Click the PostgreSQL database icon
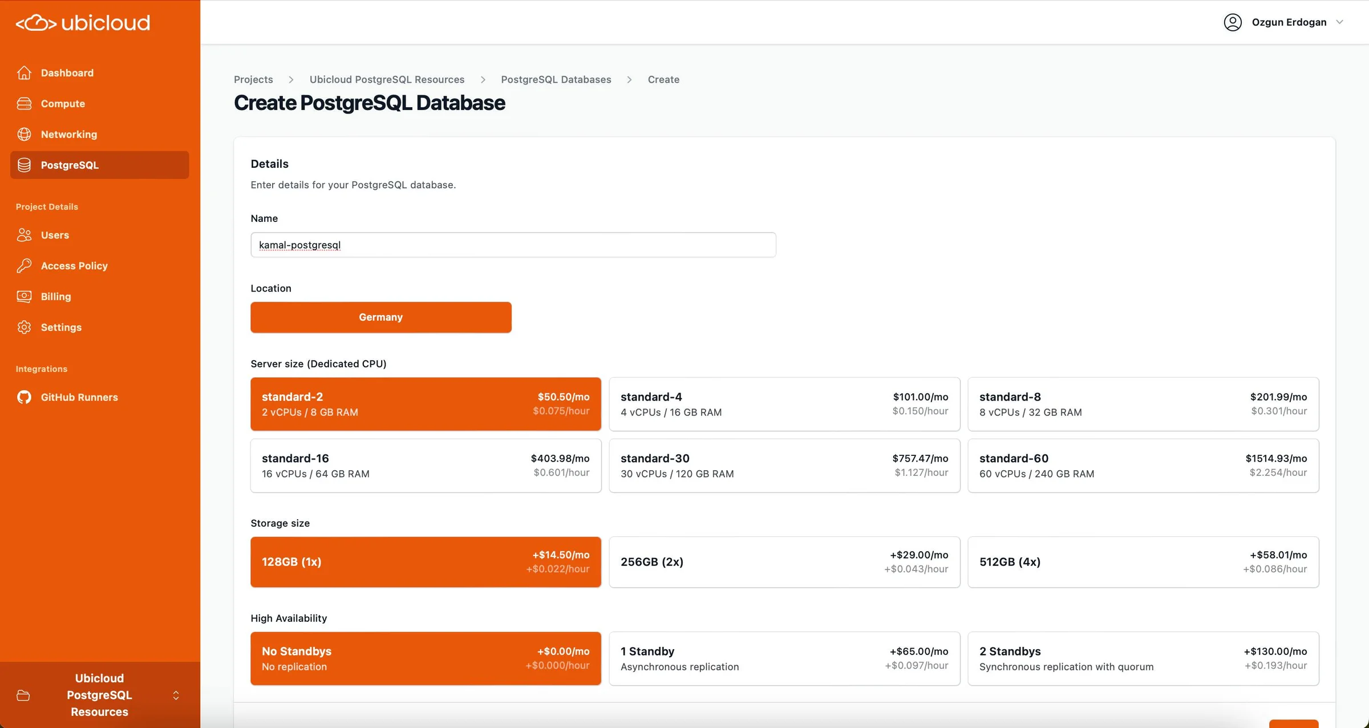This screenshot has width=1369, height=728. pos(24,165)
